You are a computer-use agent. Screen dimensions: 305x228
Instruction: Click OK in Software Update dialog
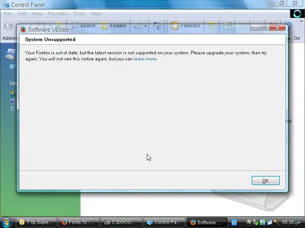(265, 180)
